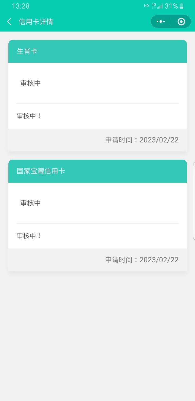The width and height of the screenshot is (195, 401).
Task: Click the side handle at right edge
Action: pos(194,201)
